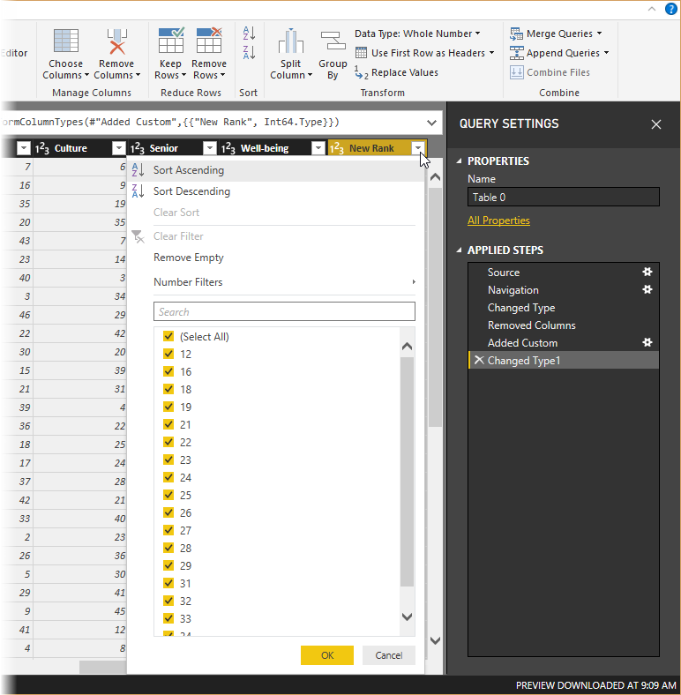Open the Keep Rows tool
This screenshot has width=681, height=695.
(x=170, y=53)
